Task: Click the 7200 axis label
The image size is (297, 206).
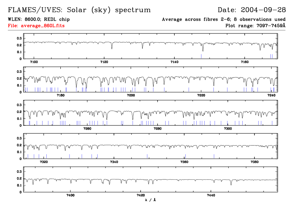Action: click(131, 95)
